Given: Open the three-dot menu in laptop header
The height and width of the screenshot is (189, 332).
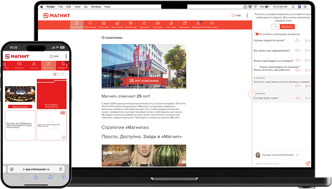Looking at the screenshot, I should 248,15.
